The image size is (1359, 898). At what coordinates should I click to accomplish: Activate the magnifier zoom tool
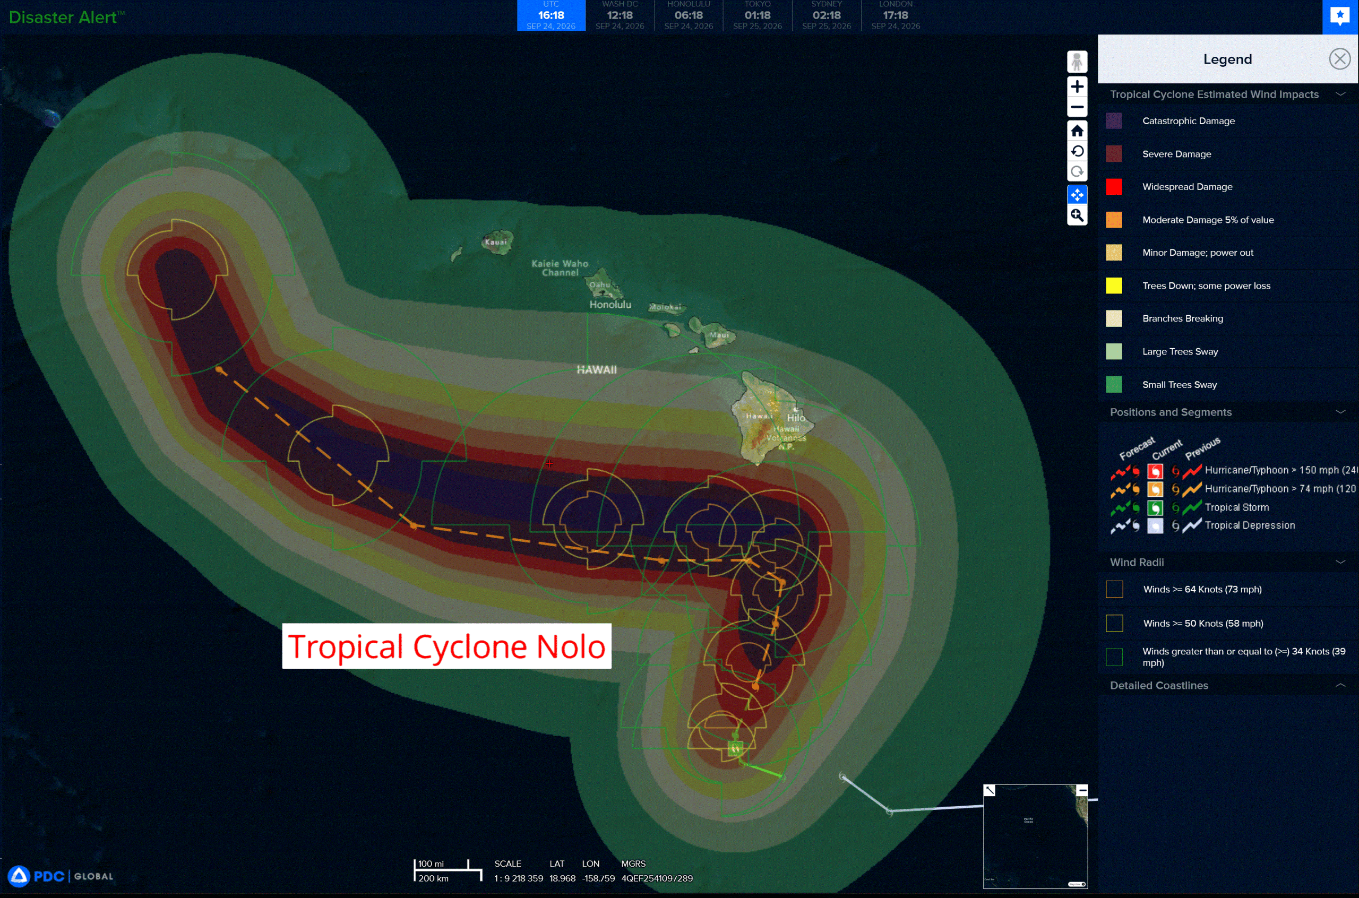(1077, 215)
